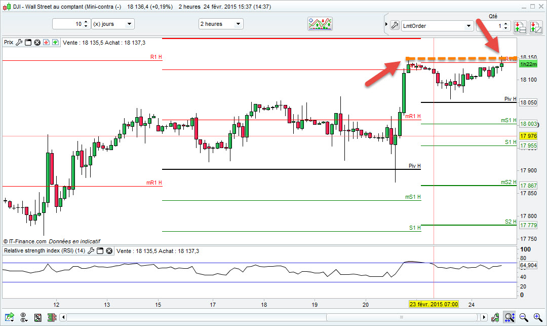Zoom out the chart with minus magnifier
The image size is (547, 326).
(524, 317)
